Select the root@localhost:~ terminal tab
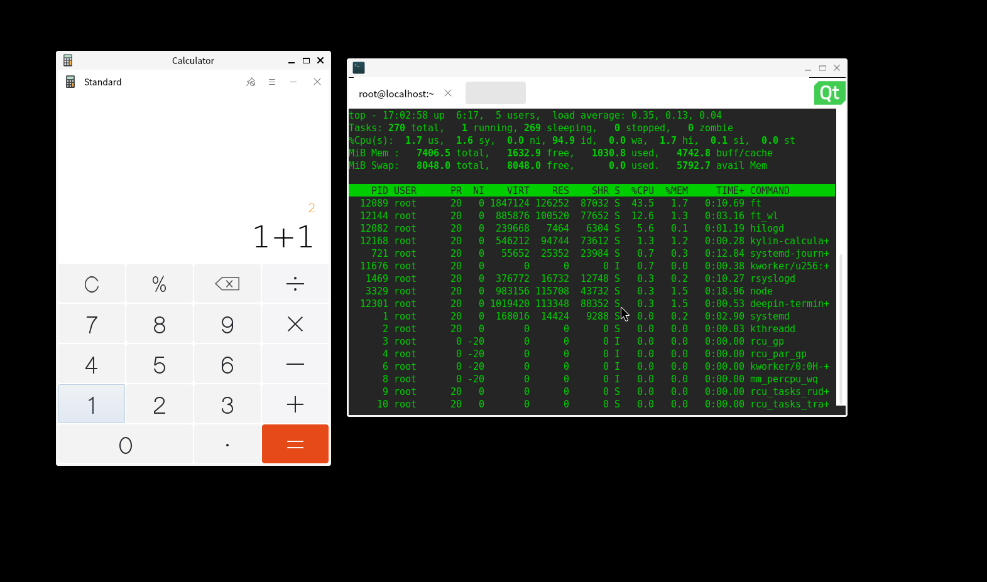Screen dimensions: 987x582 click(x=396, y=94)
